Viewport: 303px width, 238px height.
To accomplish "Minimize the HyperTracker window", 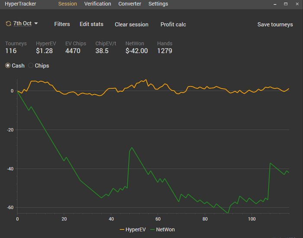I will coord(275,4).
